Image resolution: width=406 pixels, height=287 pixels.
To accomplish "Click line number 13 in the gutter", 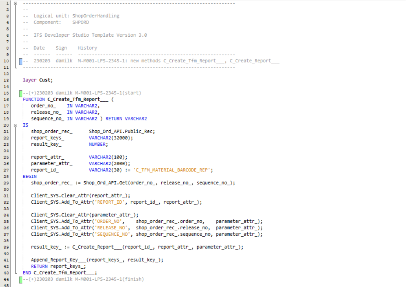I will coord(7,80).
